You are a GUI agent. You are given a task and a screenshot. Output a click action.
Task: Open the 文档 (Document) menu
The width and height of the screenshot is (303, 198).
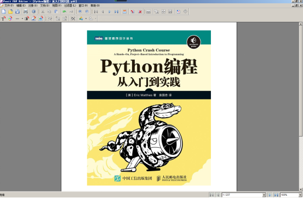(44, 5)
